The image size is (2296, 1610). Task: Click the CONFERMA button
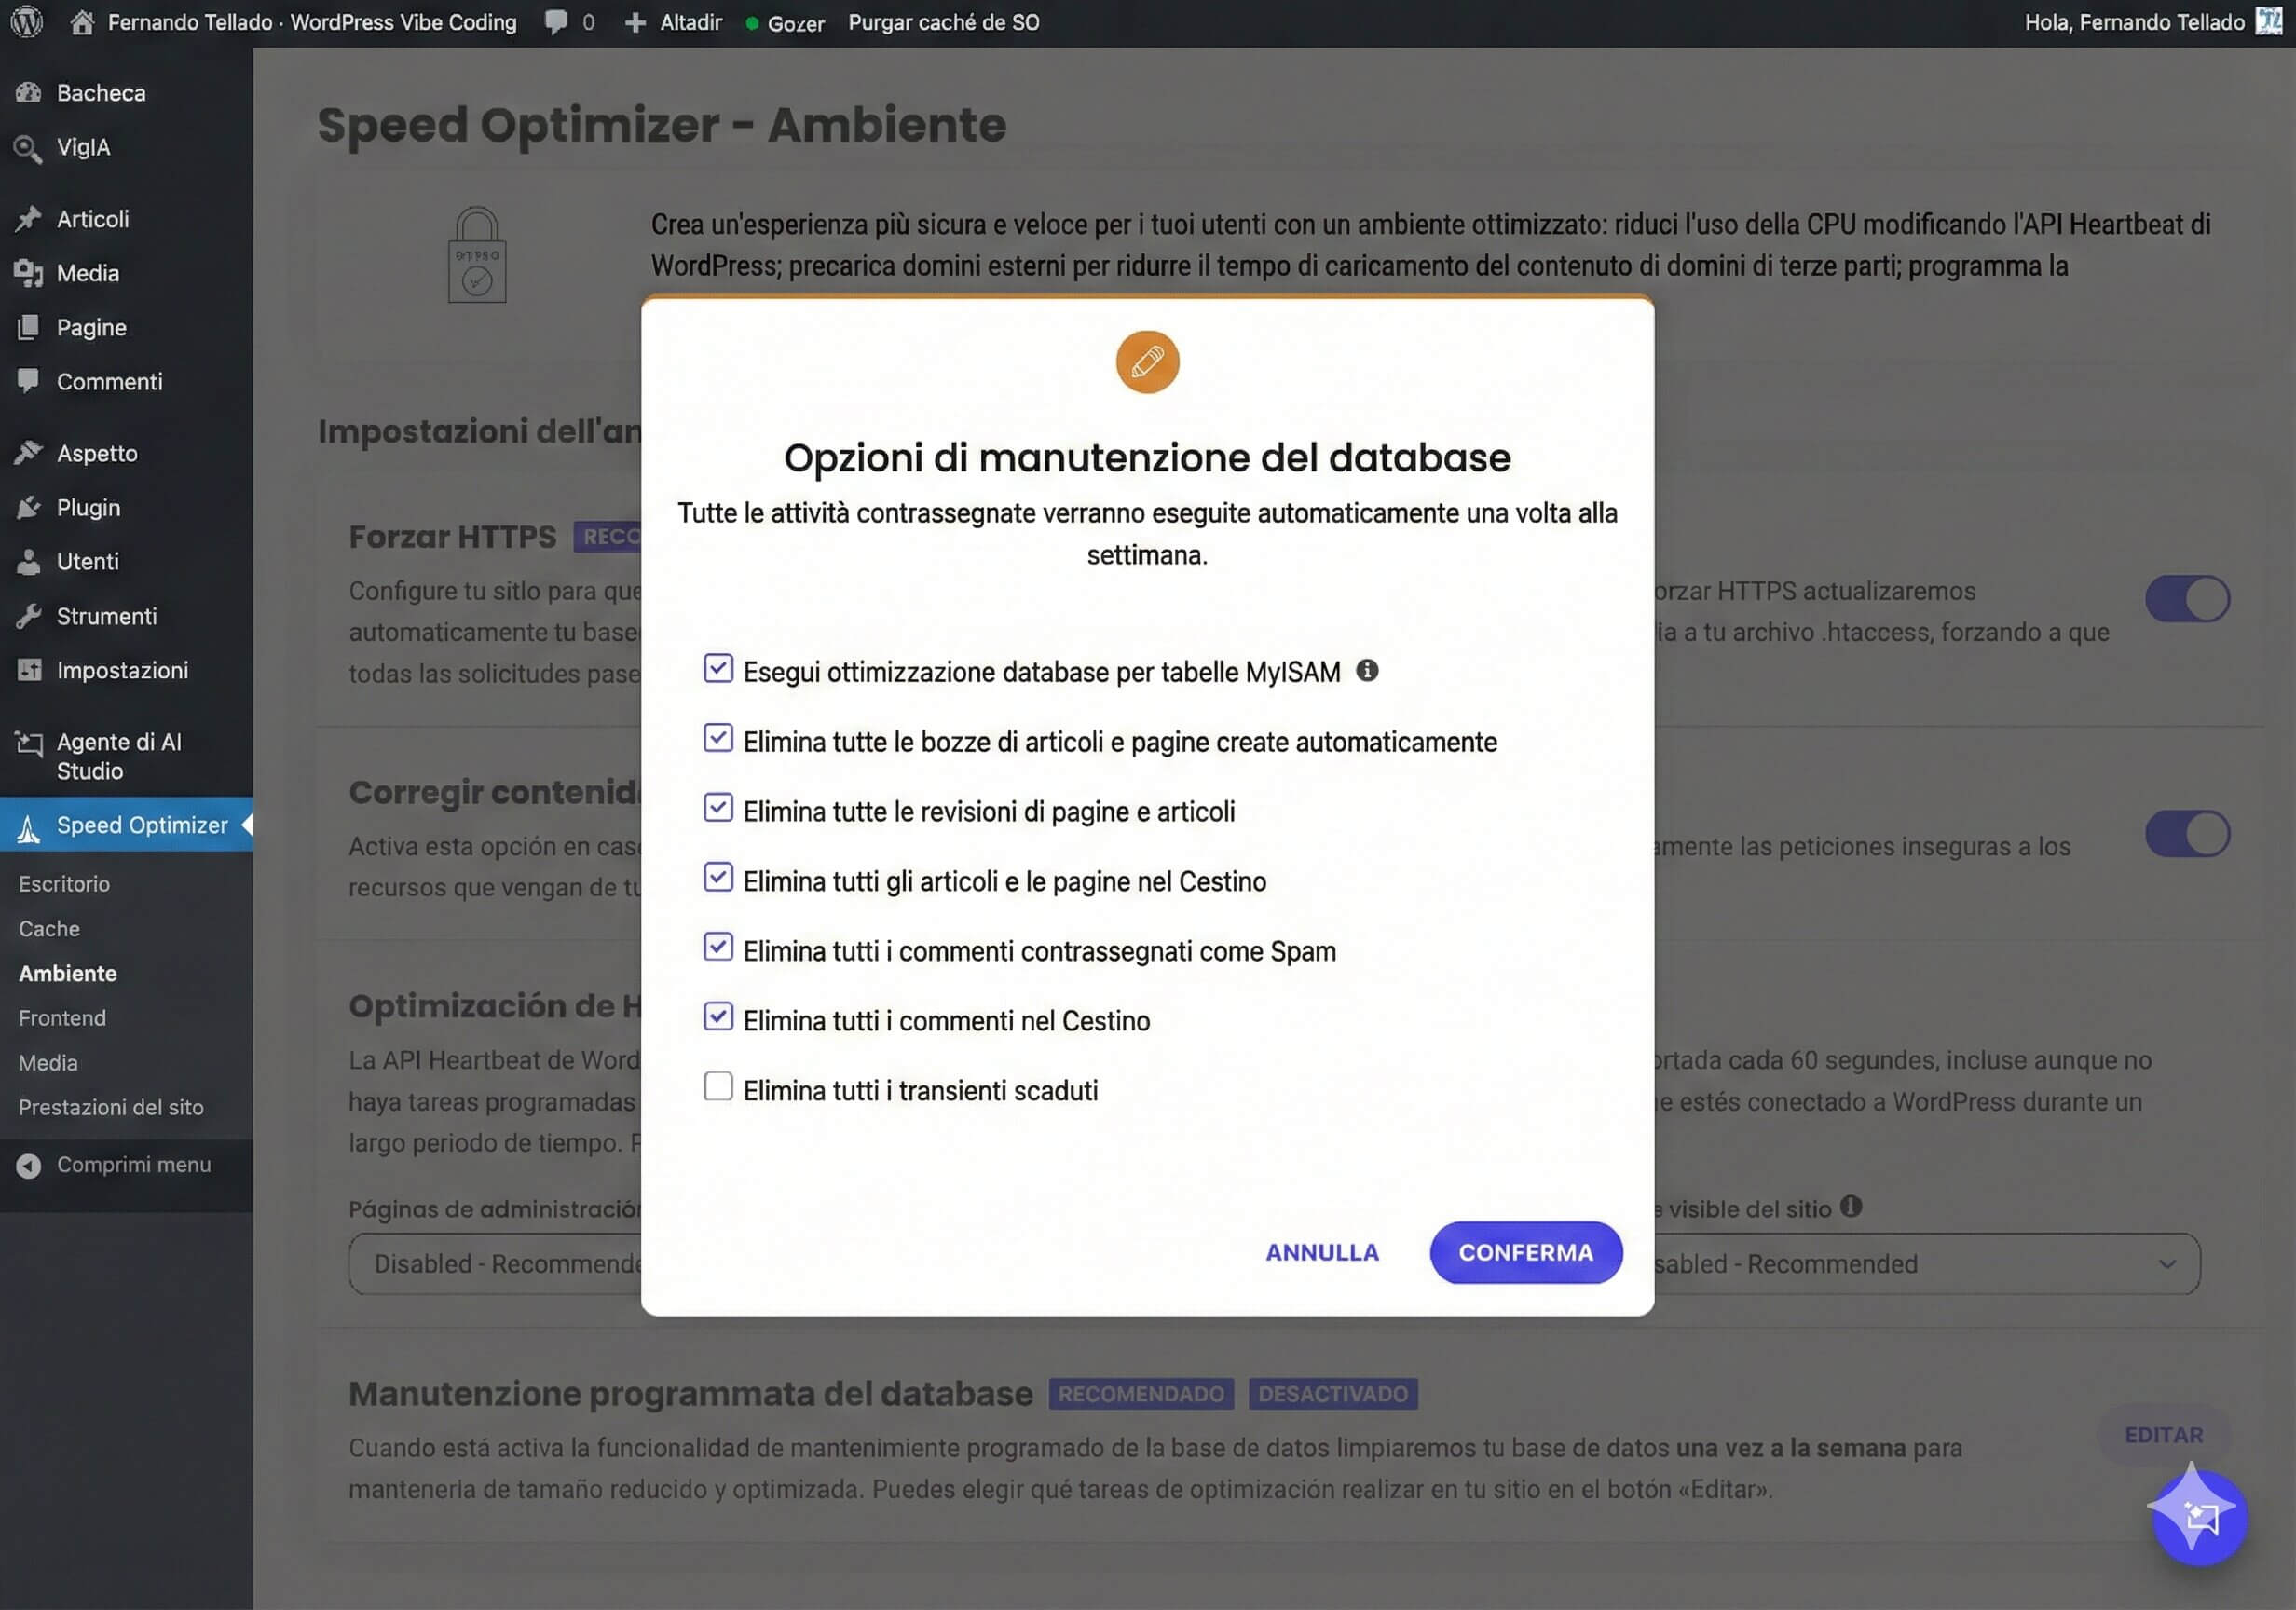(1525, 1252)
